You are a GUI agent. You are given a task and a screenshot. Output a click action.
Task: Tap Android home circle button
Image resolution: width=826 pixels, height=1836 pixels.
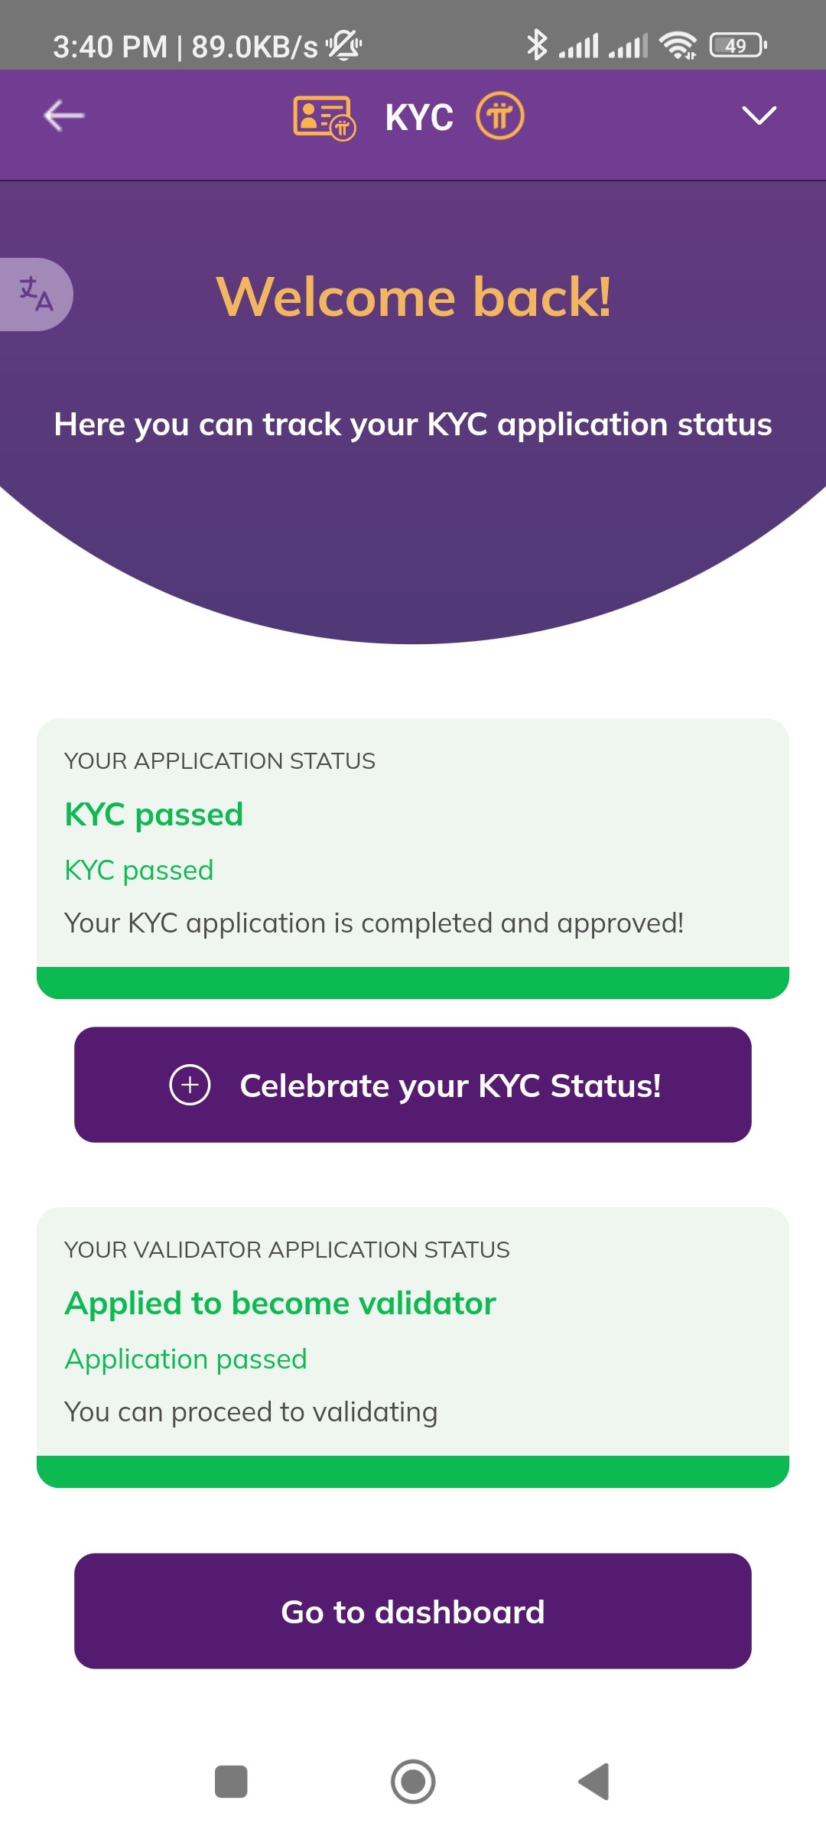point(413,1782)
